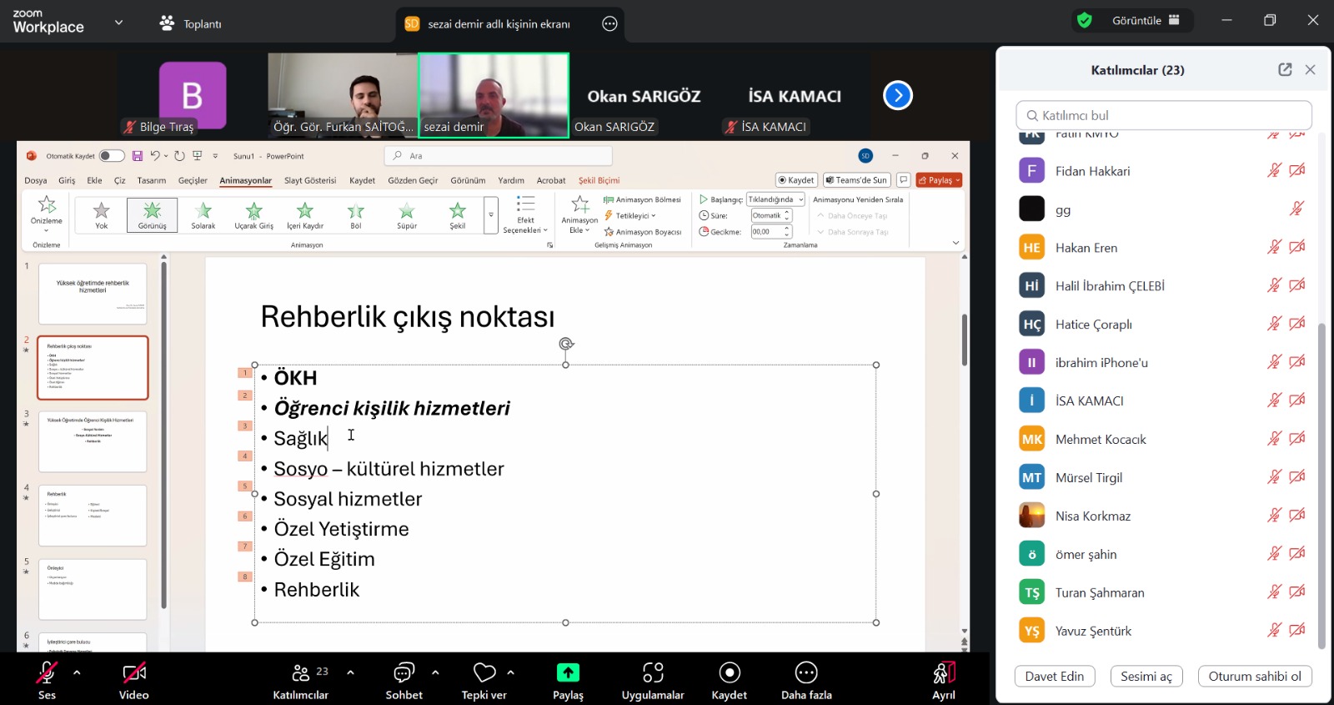Viewport: 1334px width, 705px height.
Task: Leave meeting with Ayrıl icon
Action: [x=944, y=673]
